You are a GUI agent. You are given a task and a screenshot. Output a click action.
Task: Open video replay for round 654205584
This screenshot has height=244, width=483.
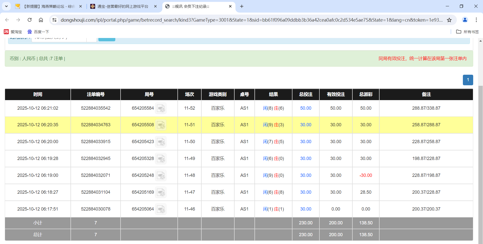(161, 108)
